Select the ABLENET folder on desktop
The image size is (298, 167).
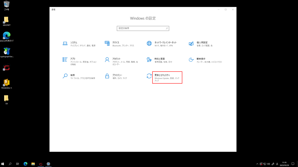pos(6,21)
